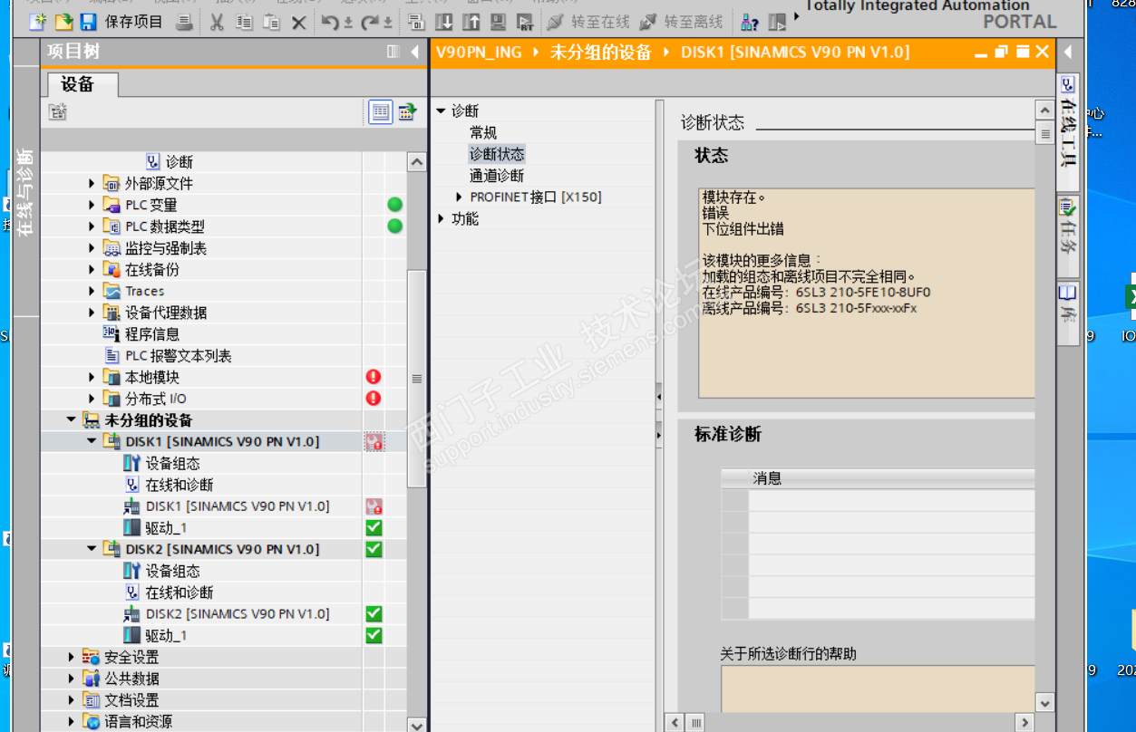The width and height of the screenshot is (1136, 732).
Task: Expand Traces tree node
Action: [92, 291]
